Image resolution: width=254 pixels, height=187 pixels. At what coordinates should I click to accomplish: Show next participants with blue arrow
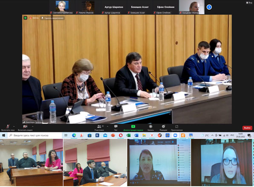click(x=209, y=7)
